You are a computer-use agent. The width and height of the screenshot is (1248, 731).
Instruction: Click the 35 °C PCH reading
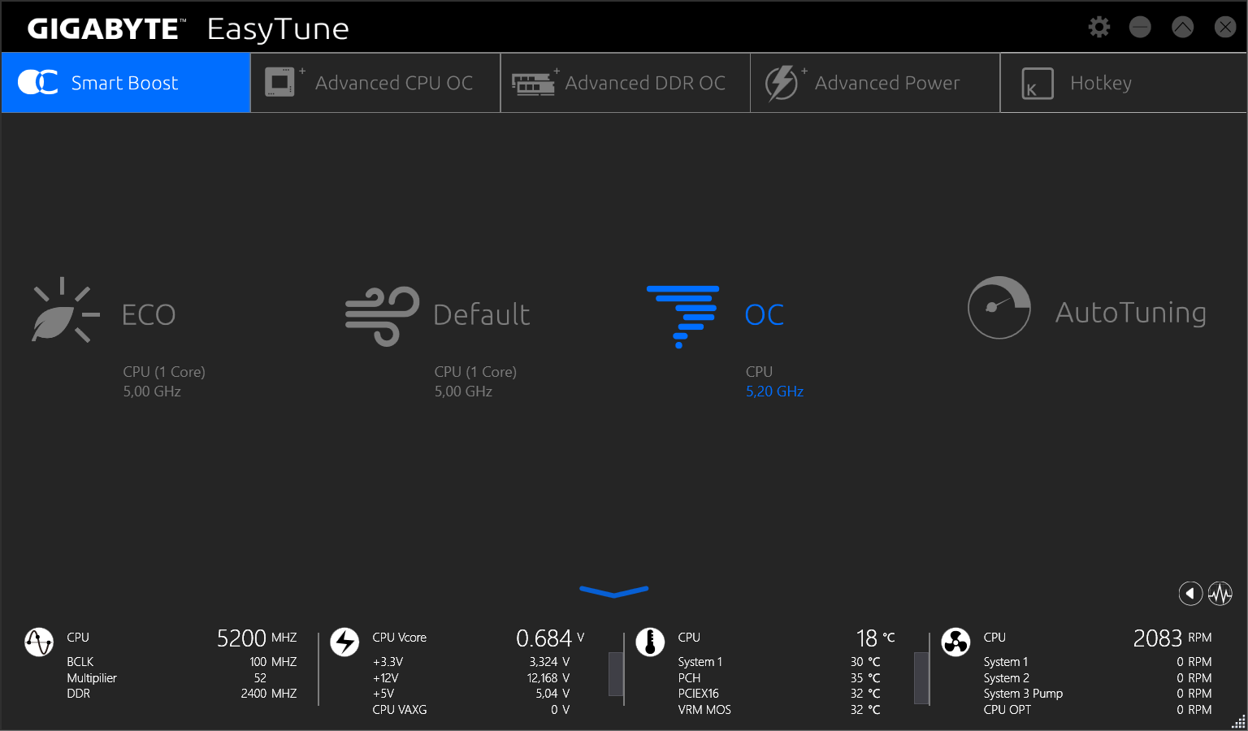coord(865,678)
